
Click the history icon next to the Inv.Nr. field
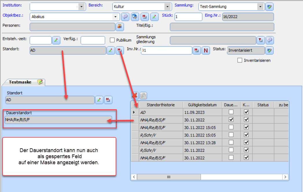[x=197, y=50]
